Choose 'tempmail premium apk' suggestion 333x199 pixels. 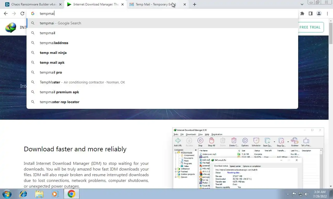coord(162,92)
